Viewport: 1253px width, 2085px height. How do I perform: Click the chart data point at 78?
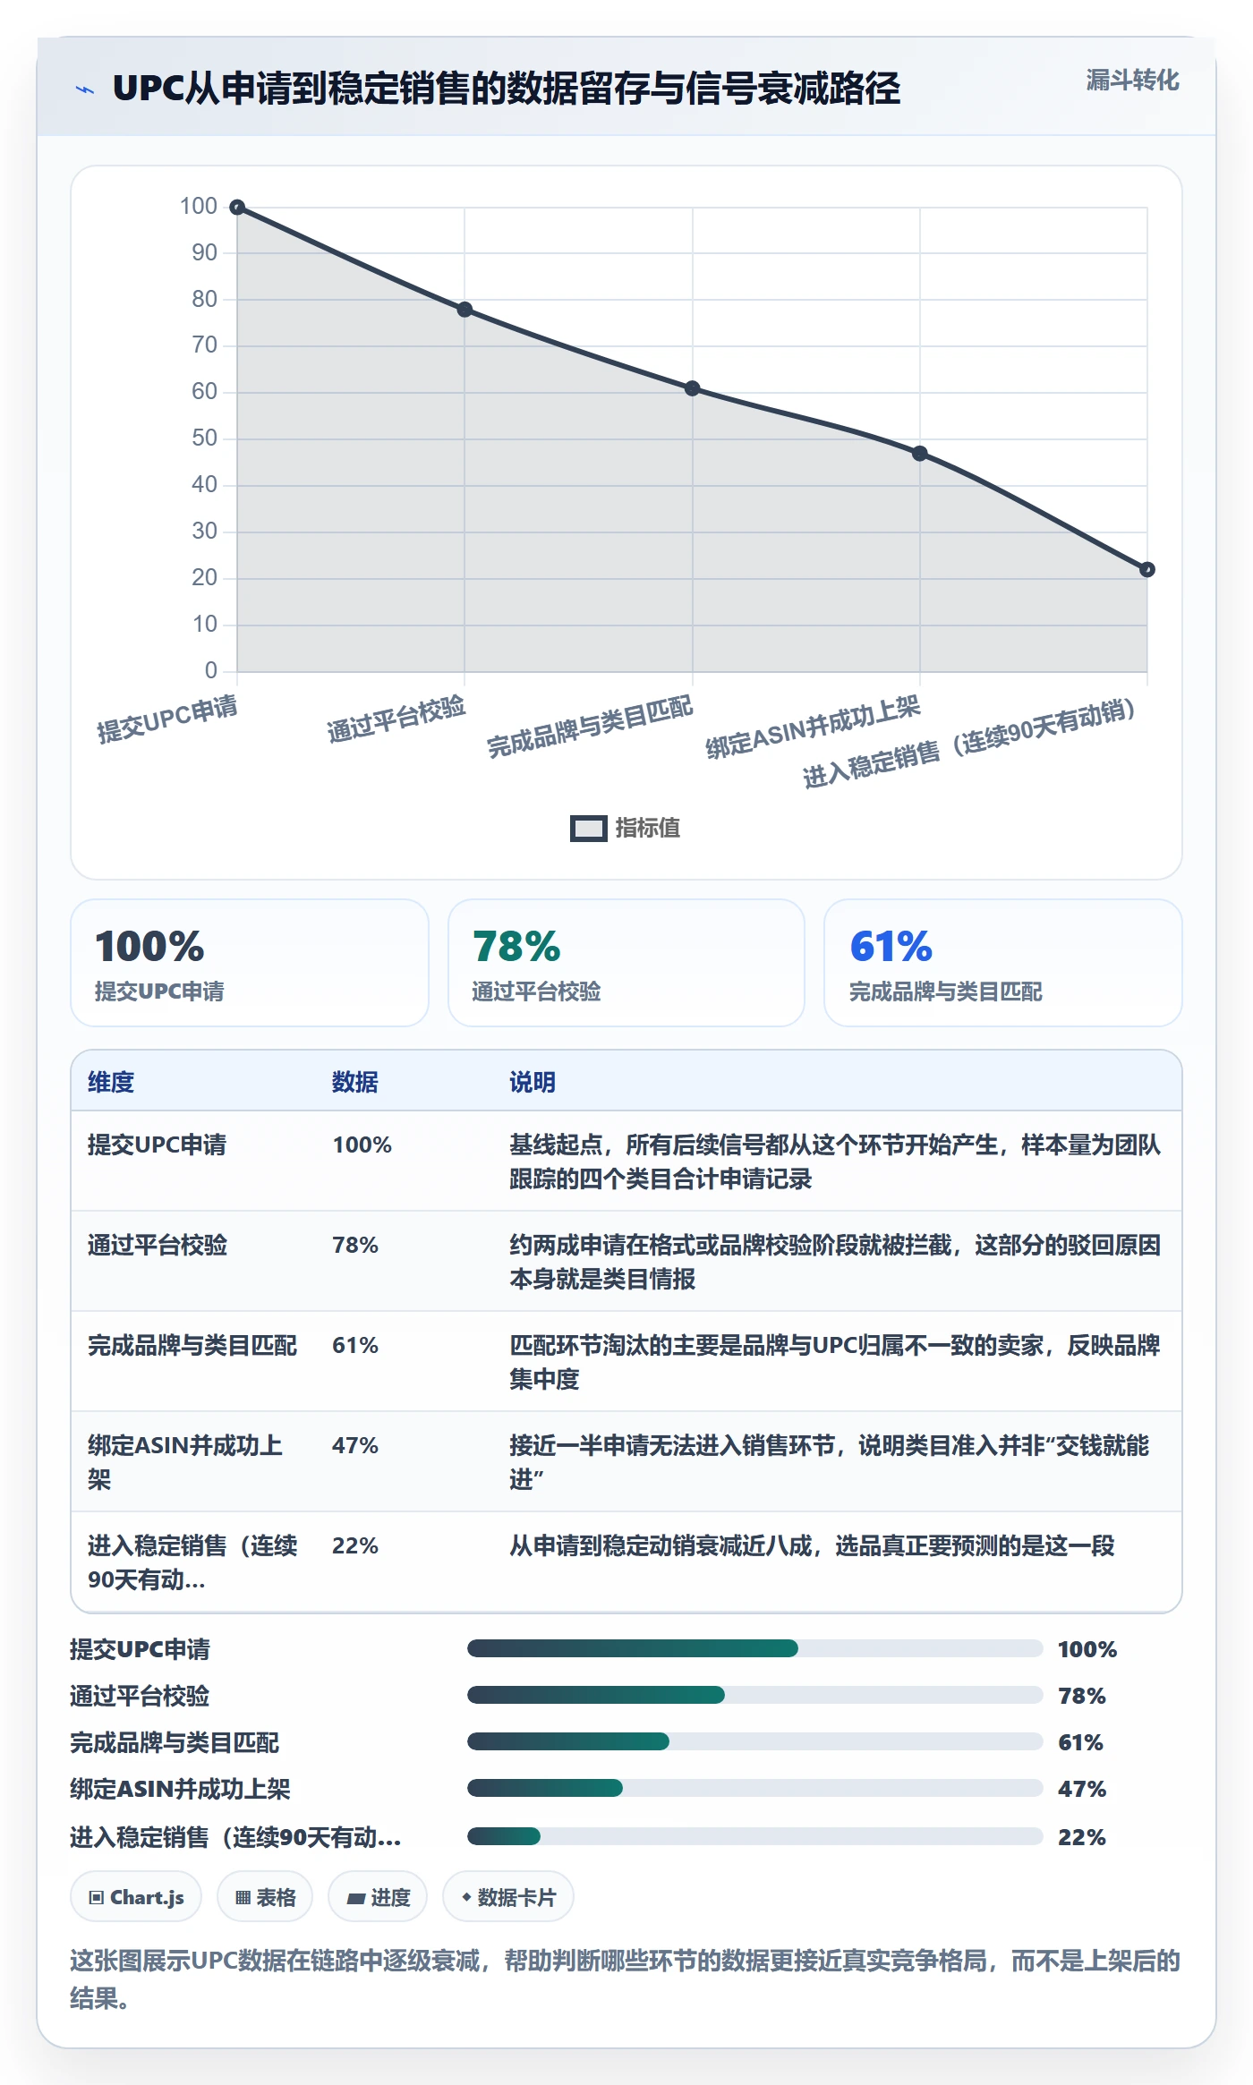click(465, 310)
